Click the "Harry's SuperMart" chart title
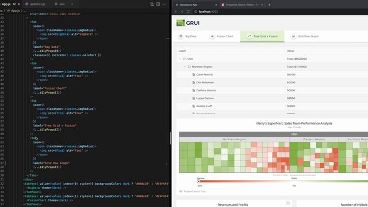Image resolution: width=368 pixels, height=207 pixels. pyautogui.click(x=294, y=124)
